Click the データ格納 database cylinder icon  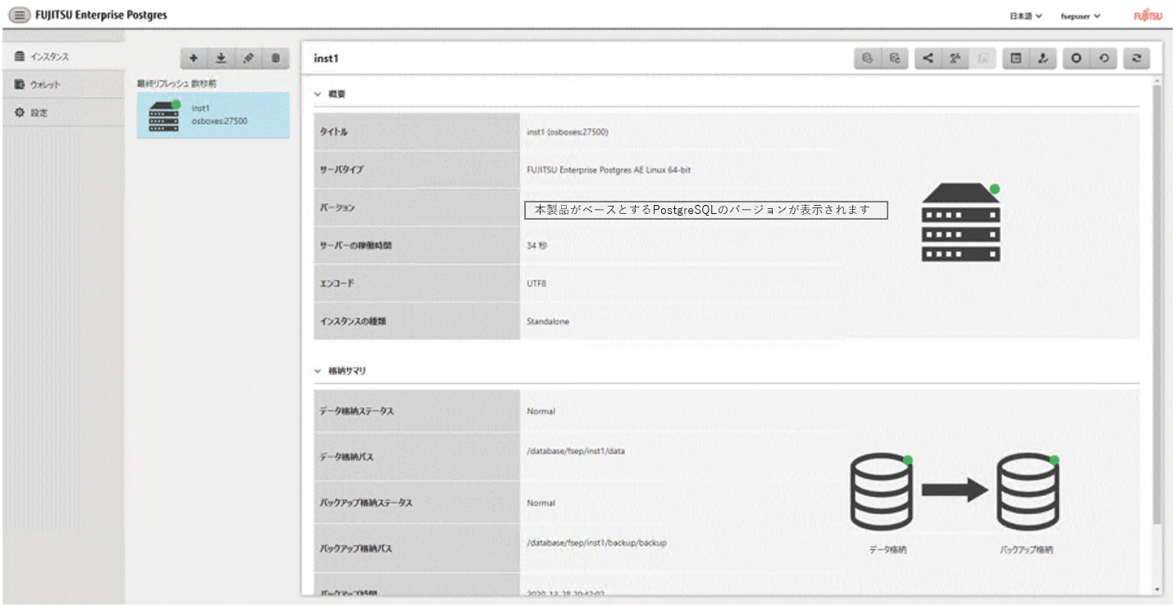coord(882,493)
